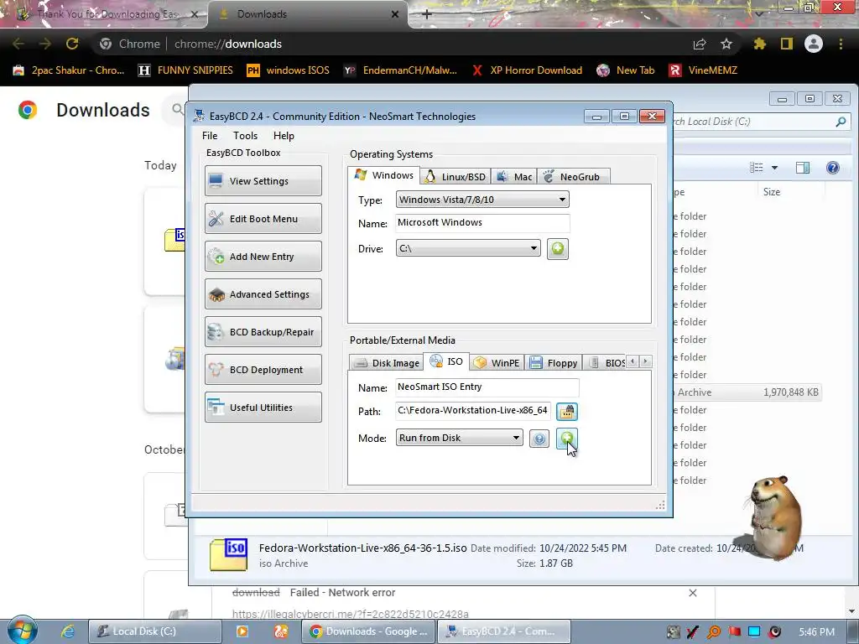The width and height of the screenshot is (859, 644).
Task: Open Edit Boot Menu section
Action: (x=263, y=219)
